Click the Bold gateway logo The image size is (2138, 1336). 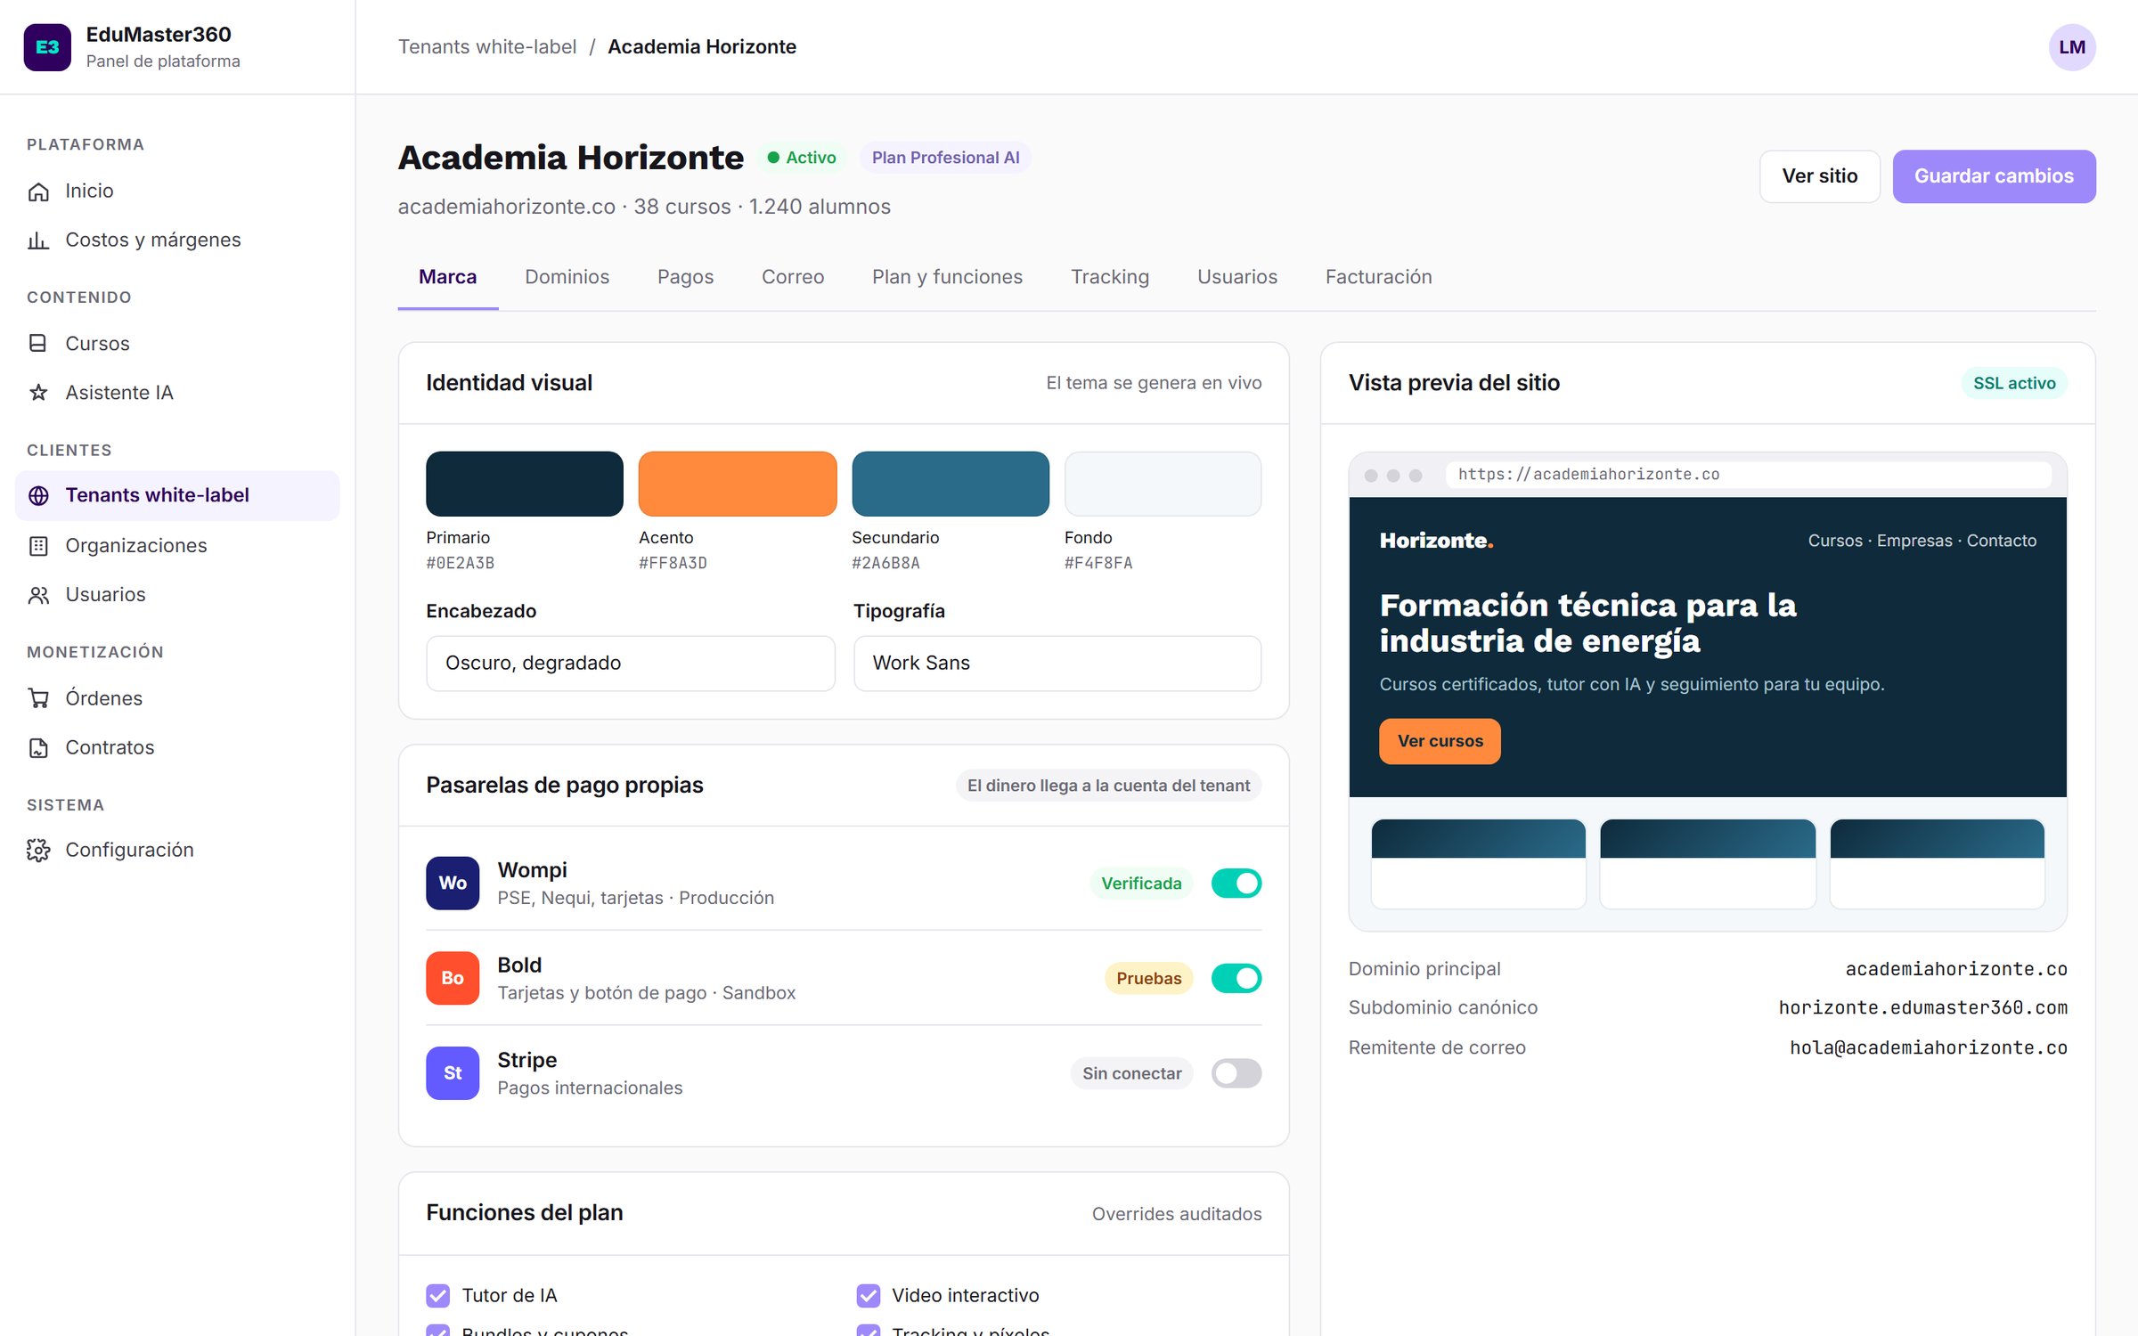pos(453,978)
